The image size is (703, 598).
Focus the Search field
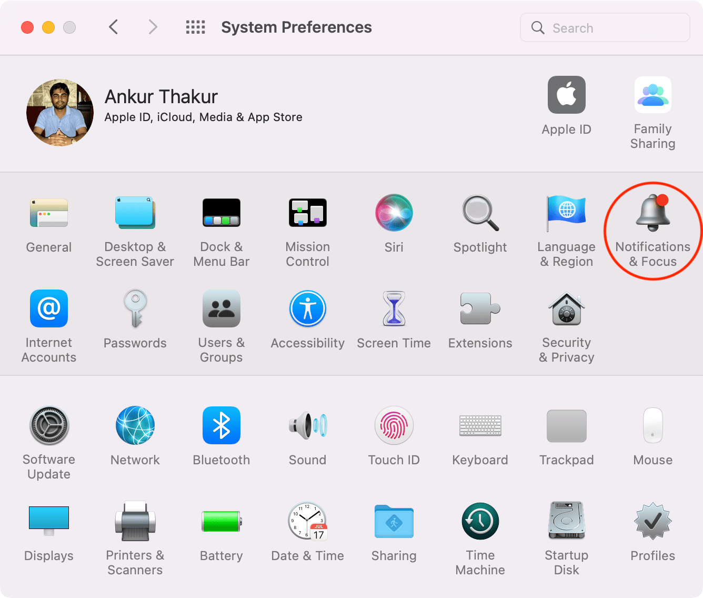(x=605, y=27)
